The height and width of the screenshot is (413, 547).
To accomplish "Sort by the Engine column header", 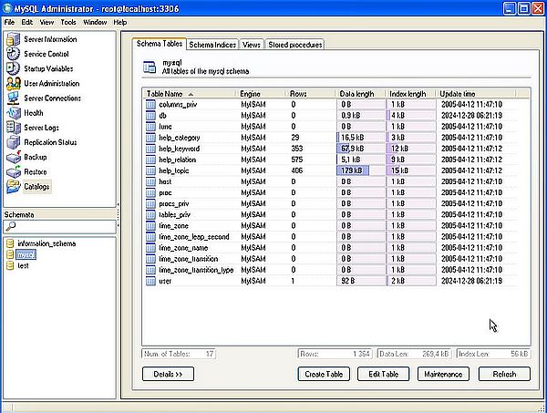I will point(262,94).
